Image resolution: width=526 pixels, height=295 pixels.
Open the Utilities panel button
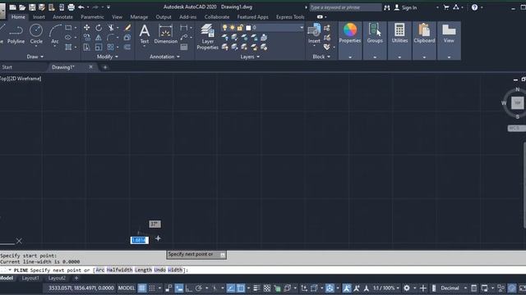pos(399,40)
